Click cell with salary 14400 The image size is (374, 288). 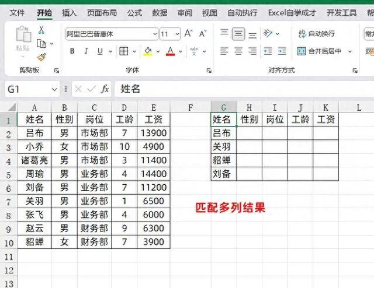point(153,174)
